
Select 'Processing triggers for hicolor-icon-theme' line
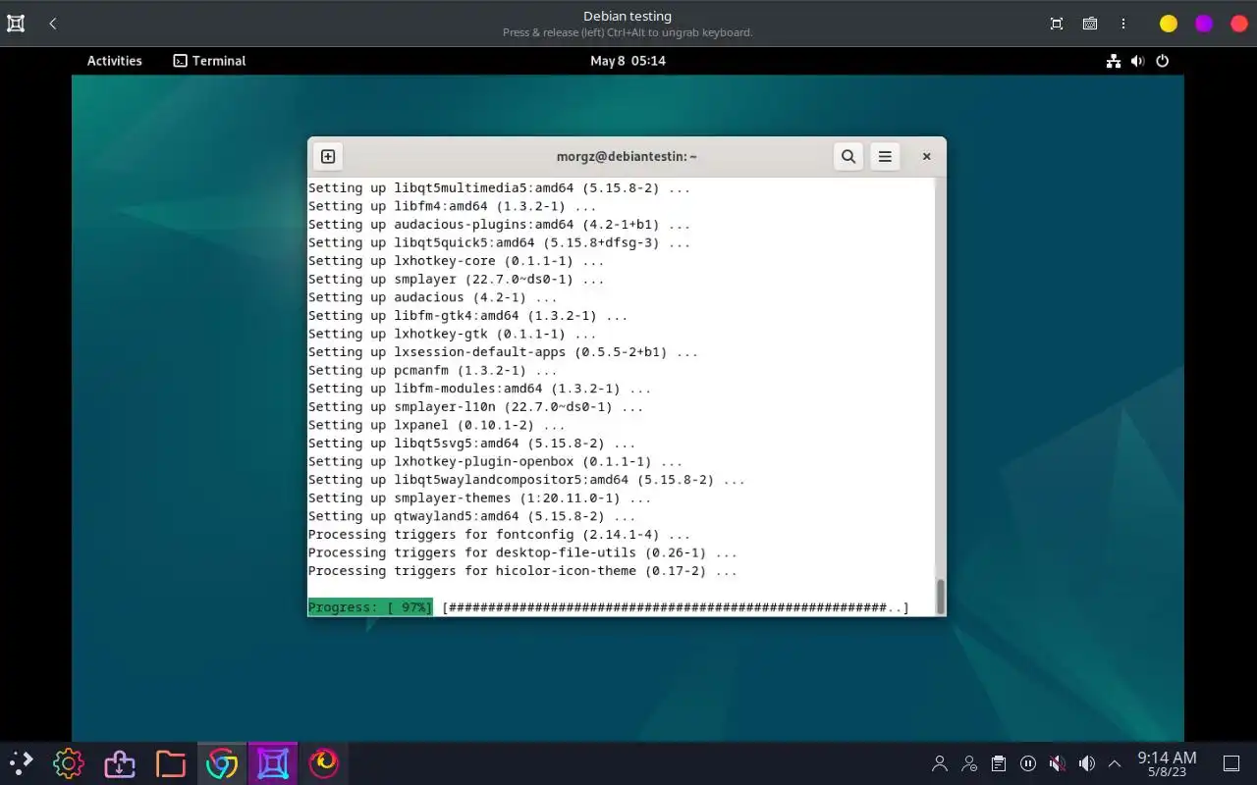point(522,571)
